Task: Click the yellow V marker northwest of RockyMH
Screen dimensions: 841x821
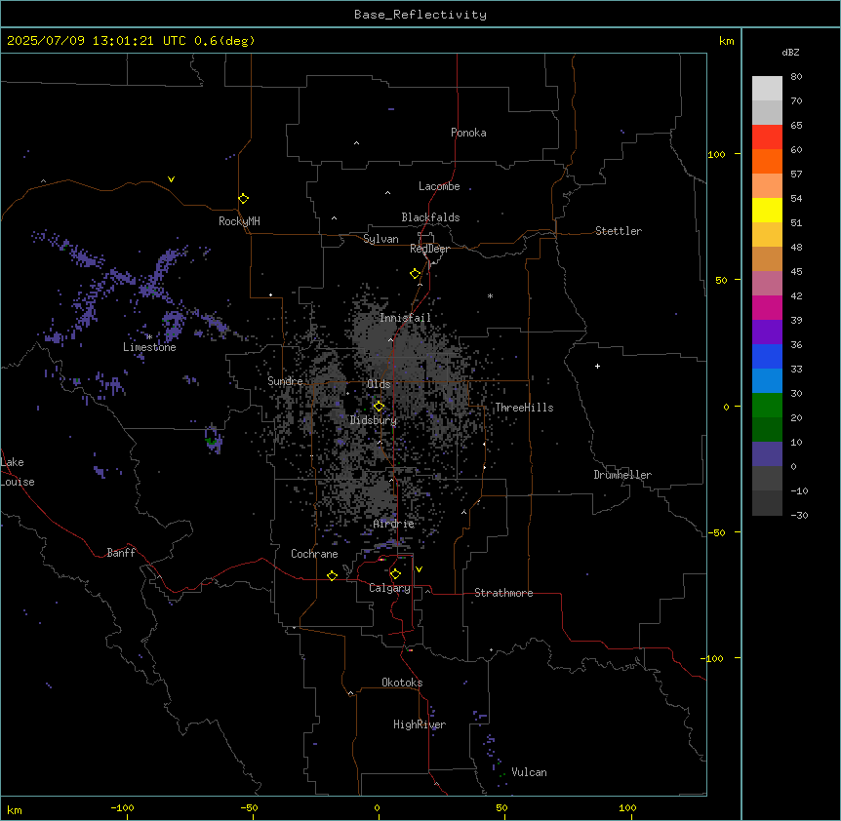Action: [x=171, y=179]
